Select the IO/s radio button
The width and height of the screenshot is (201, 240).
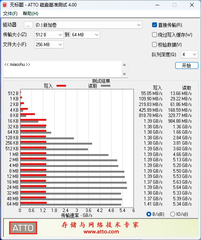173,214
